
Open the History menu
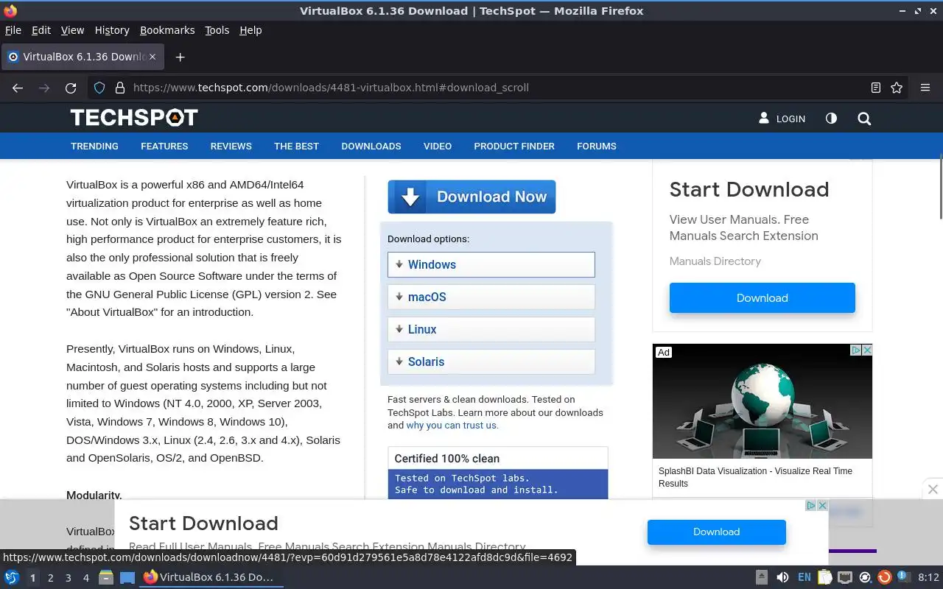(112, 30)
